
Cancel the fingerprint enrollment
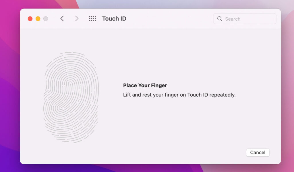[258, 152]
